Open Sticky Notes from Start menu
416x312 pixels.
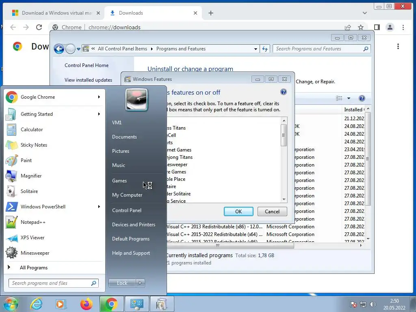pos(54,145)
